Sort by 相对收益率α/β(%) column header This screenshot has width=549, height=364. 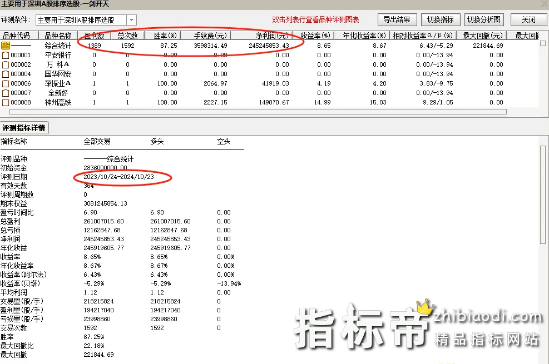(423, 36)
